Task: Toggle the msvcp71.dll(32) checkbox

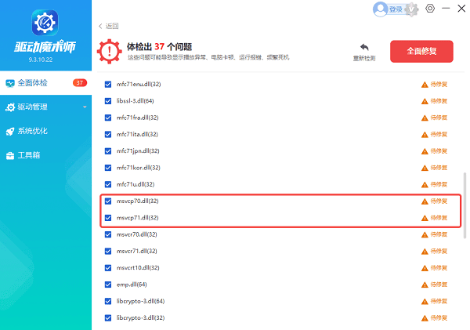Action: [x=108, y=218]
